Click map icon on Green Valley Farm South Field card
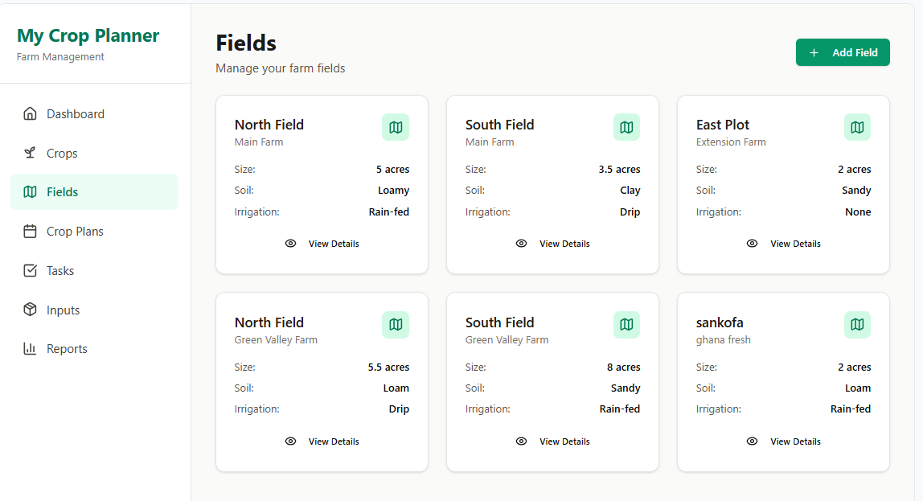Screen dimensions: 923x501 click(626, 325)
